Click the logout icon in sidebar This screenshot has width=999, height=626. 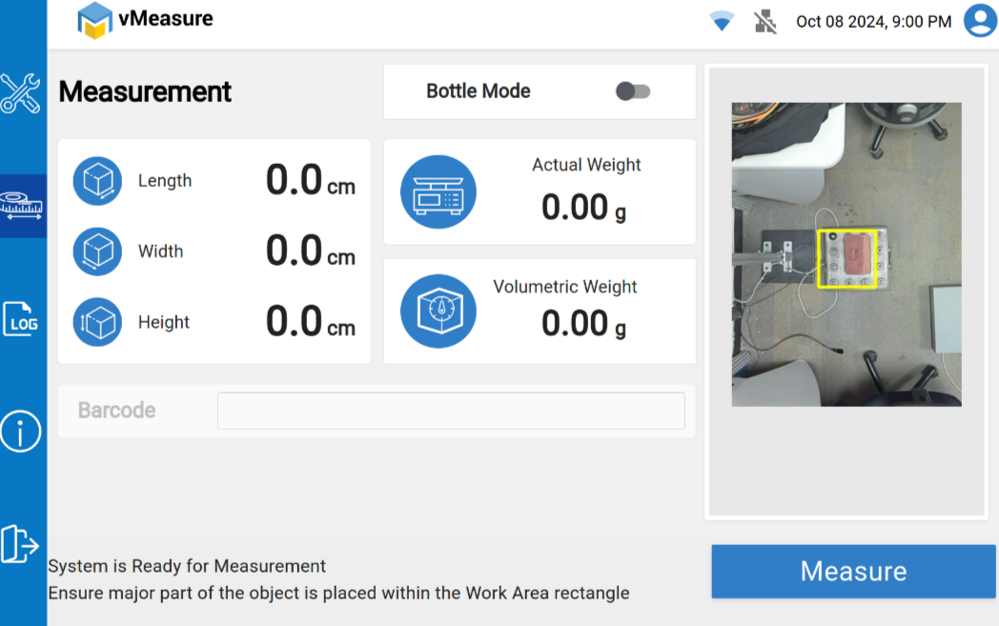(20, 543)
